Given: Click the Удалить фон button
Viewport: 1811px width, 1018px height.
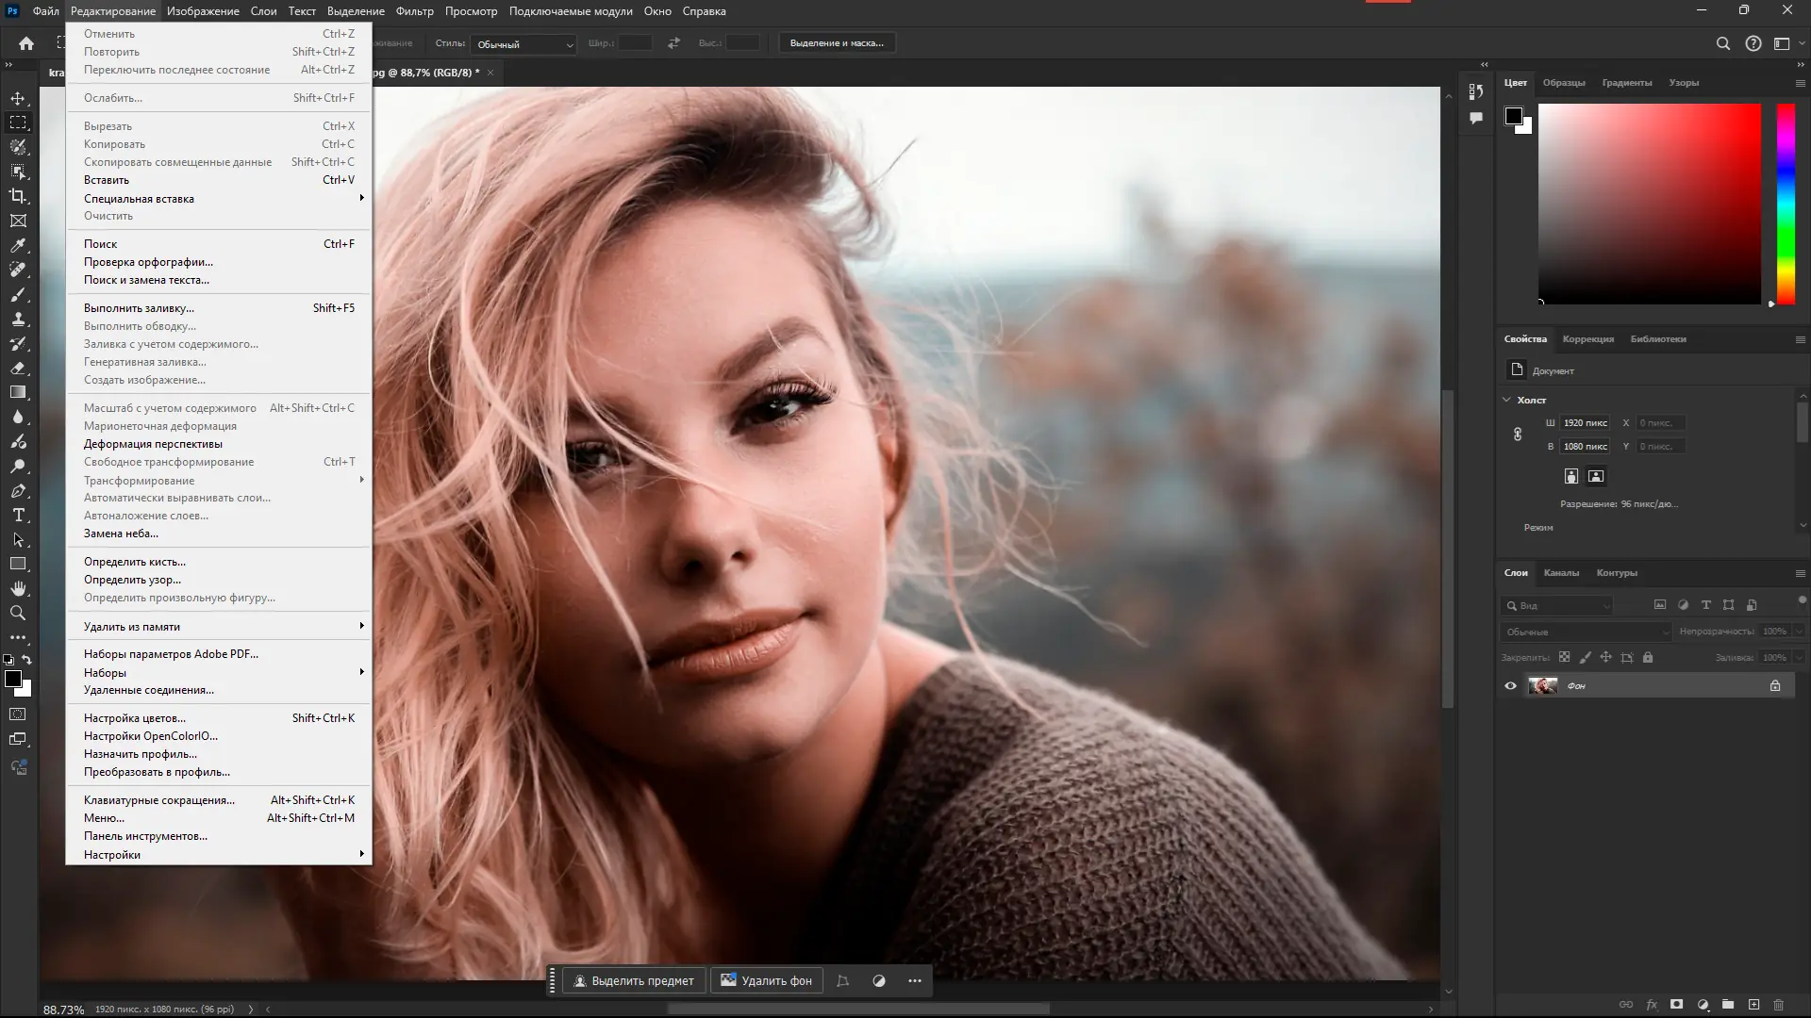Looking at the screenshot, I should coord(766,981).
